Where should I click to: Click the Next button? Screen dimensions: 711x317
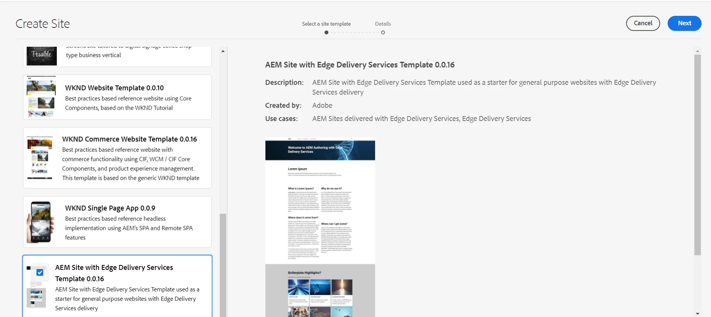pos(684,23)
